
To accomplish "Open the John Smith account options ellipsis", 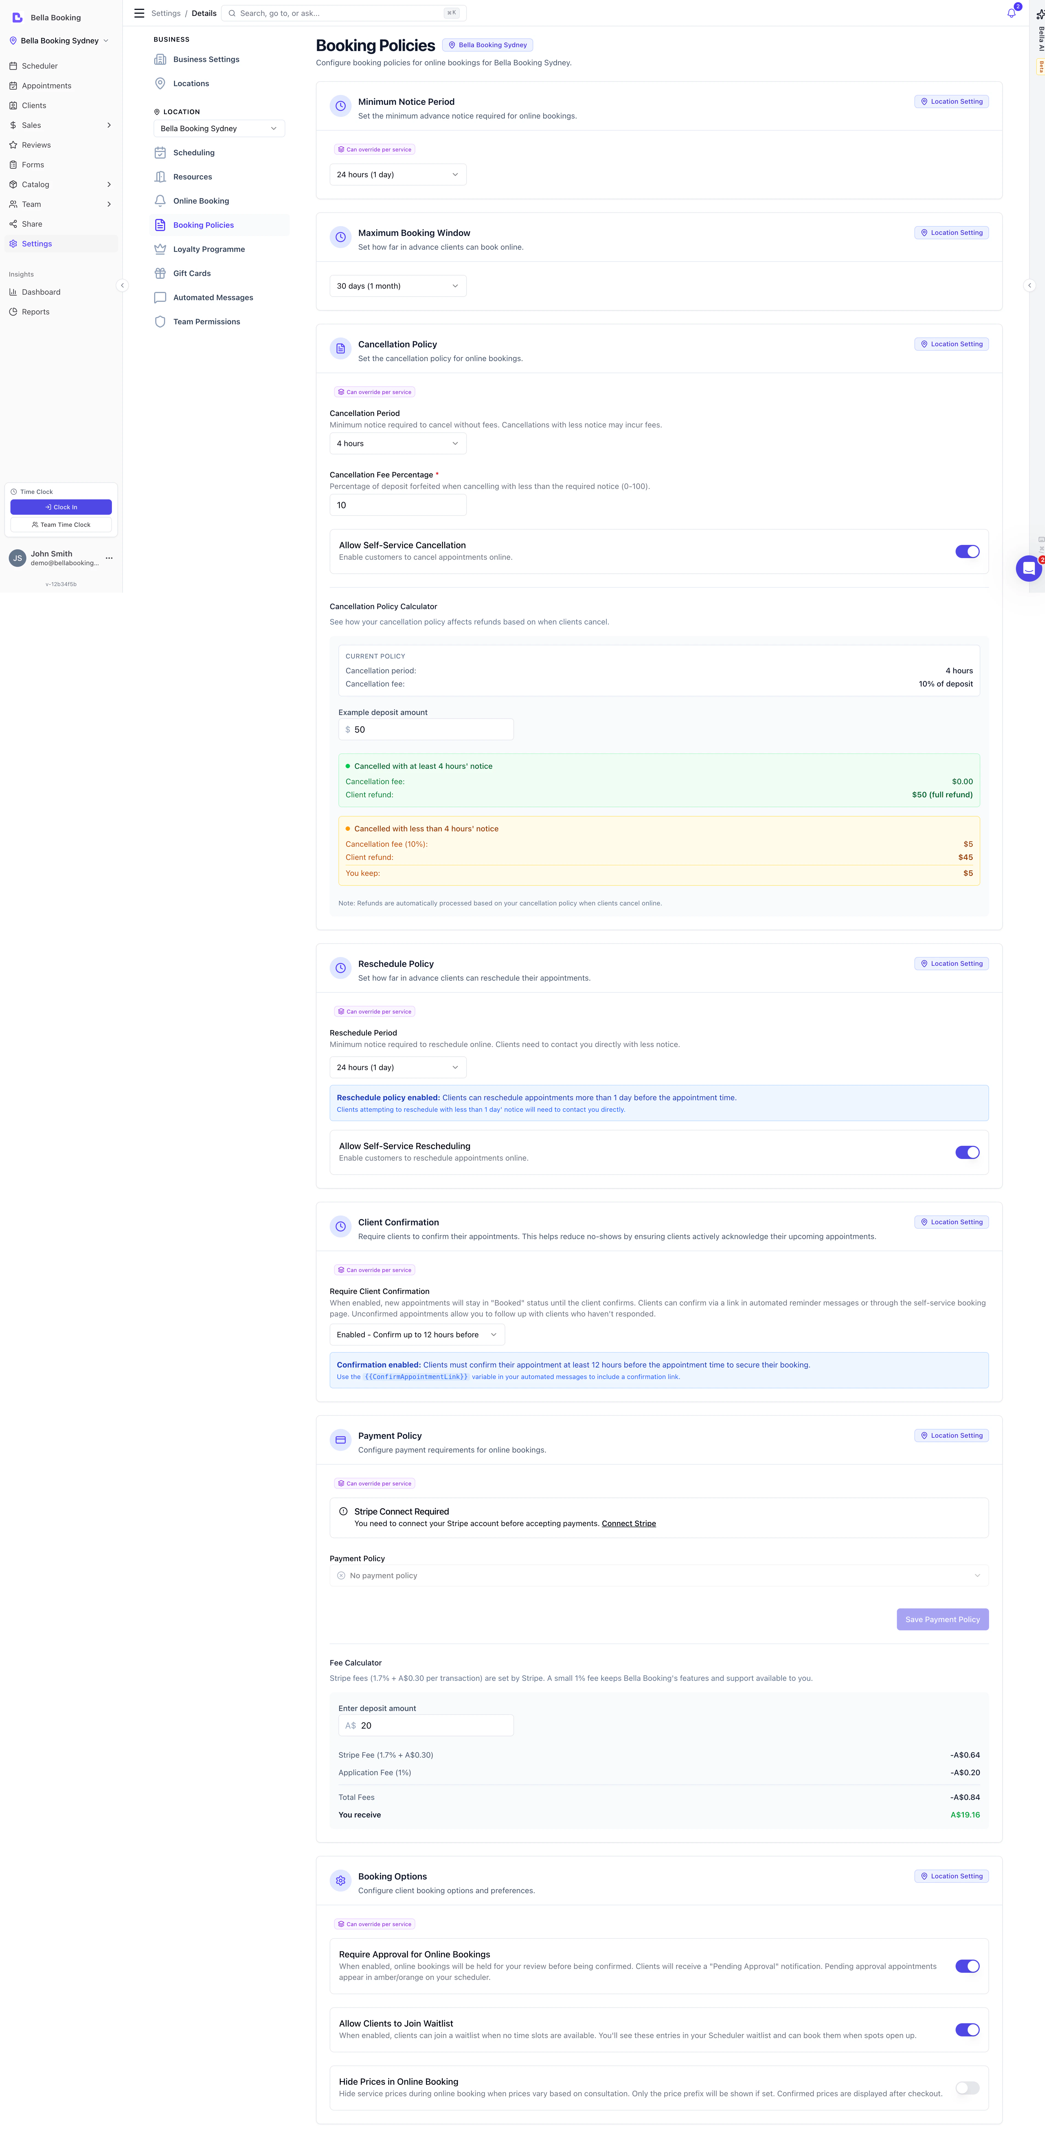I will pyautogui.click(x=109, y=558).
